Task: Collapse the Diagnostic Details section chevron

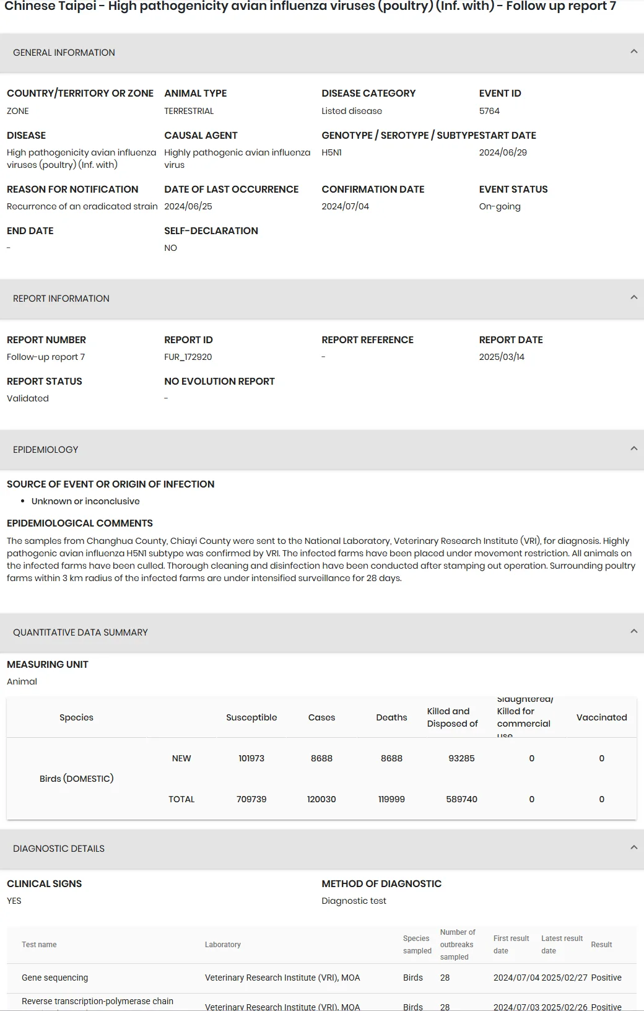Action: tap(633, 848)
